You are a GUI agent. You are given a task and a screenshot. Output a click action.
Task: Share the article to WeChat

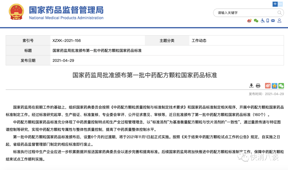coord(281,86)
